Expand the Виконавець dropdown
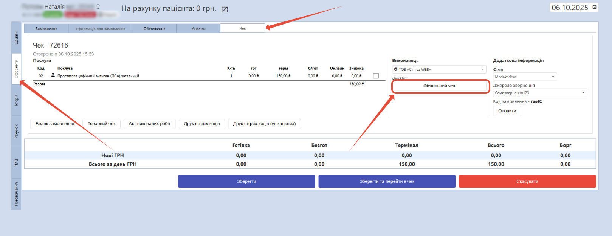612x236 pixels. pos(439,69)
